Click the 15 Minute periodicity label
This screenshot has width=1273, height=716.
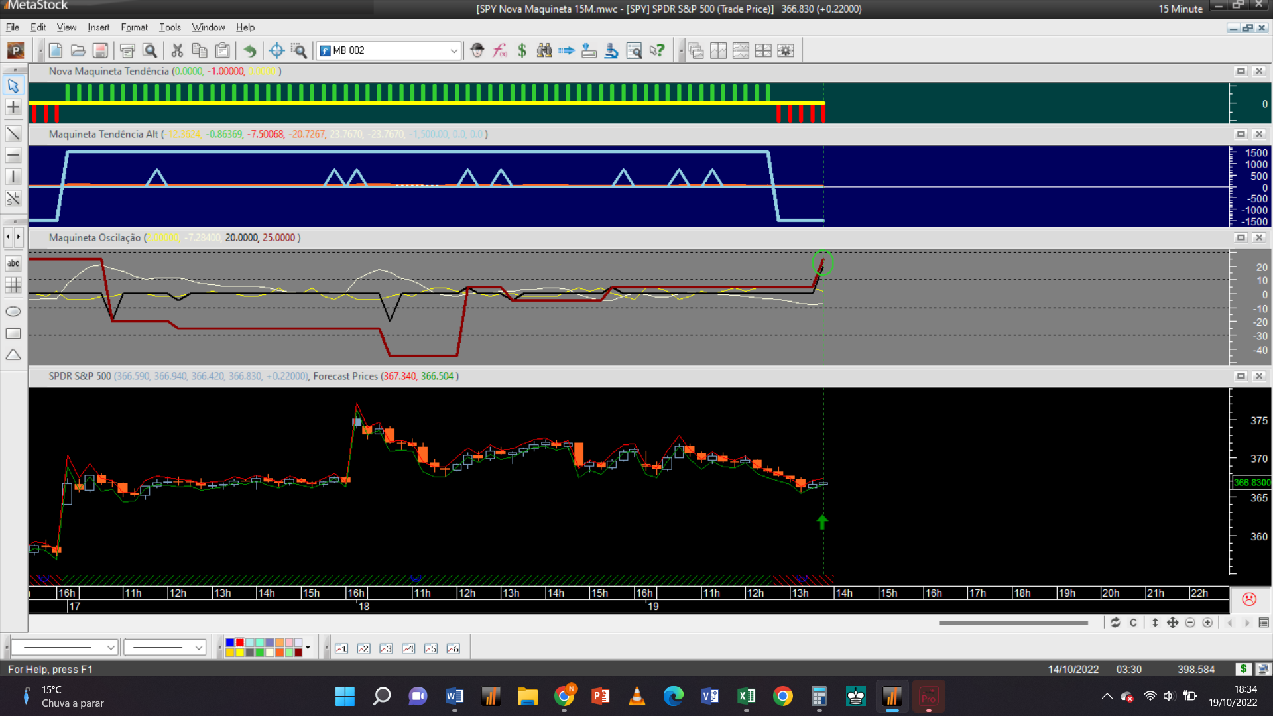click(x=1180, y=9)
